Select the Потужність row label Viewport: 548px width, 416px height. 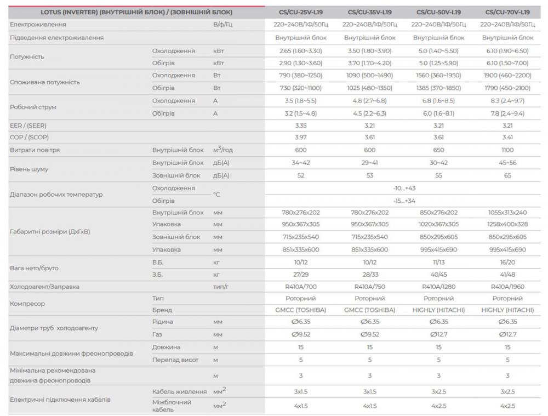(27, 57)
